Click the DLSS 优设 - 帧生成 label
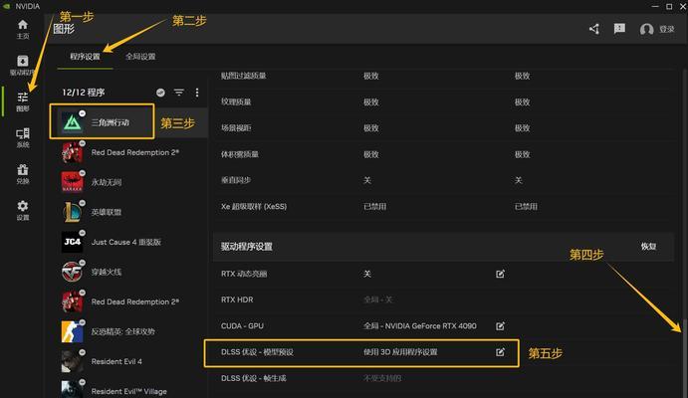The height and width of the screenshot is (398, 688). tap(254, 378)
